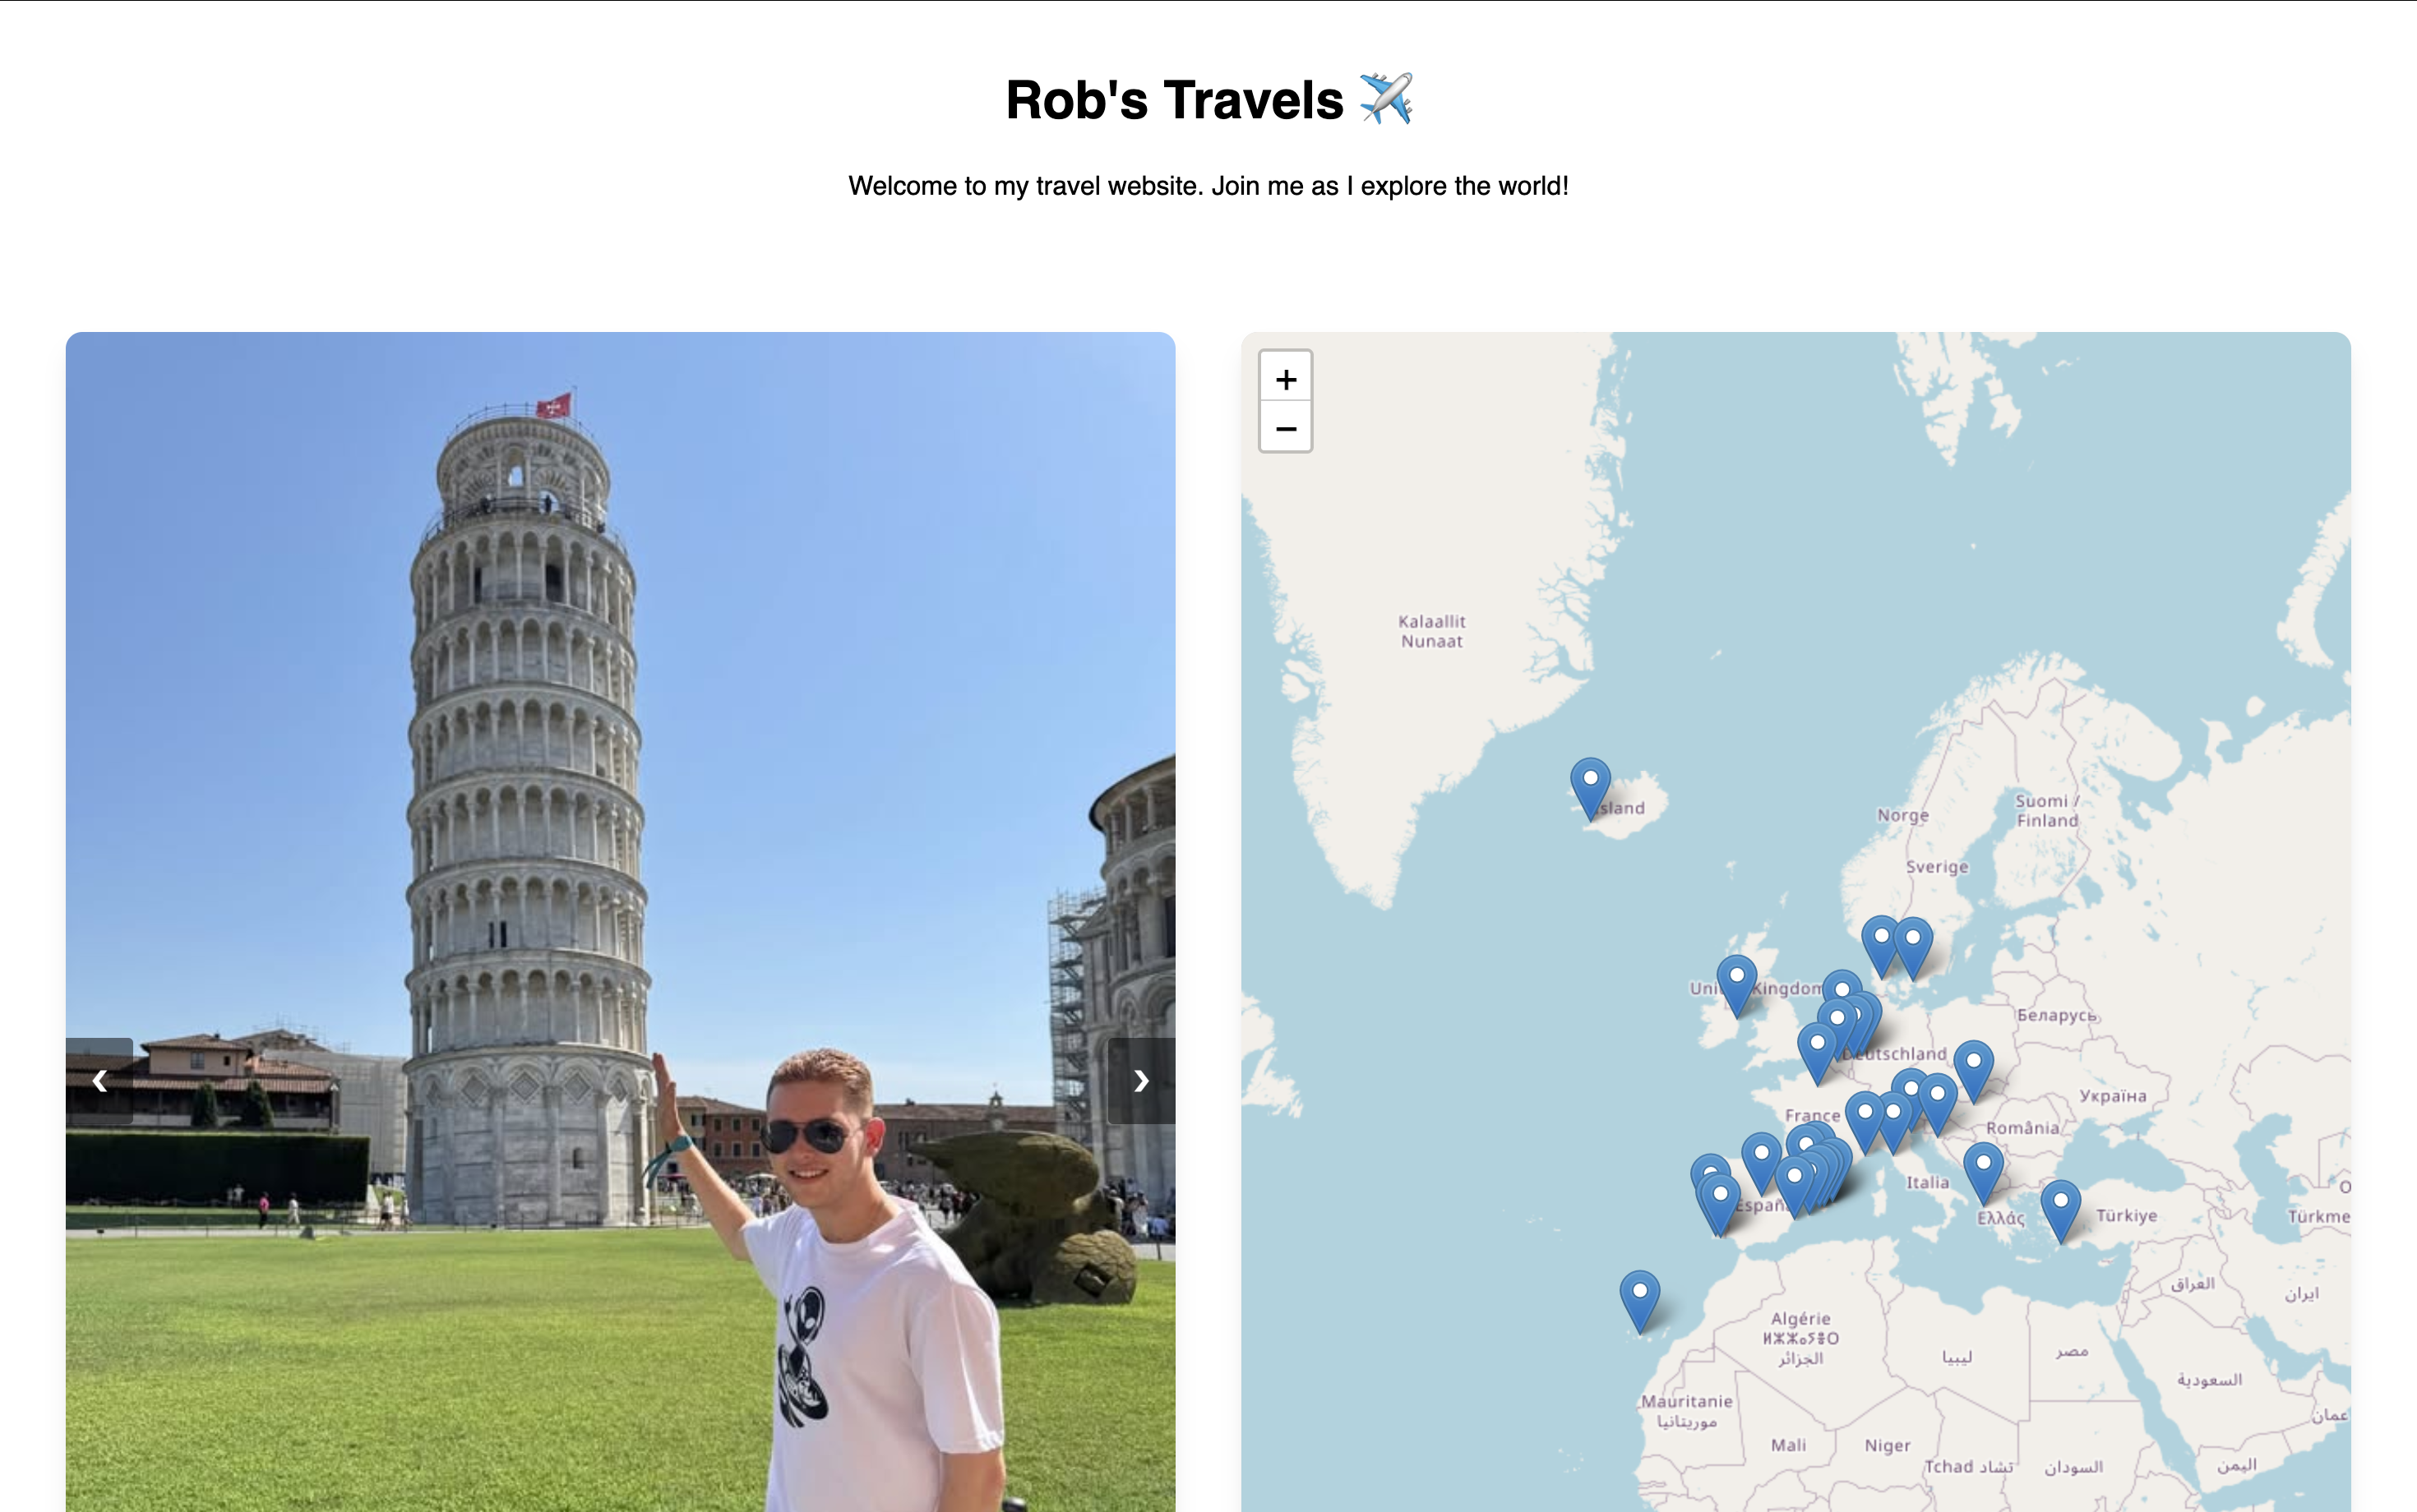This screenshot has width=2417, height=1512.
Task: Click the Kalaallit Nunaat label on the map
Action: pyautogui.click(x=1431, y=631)
